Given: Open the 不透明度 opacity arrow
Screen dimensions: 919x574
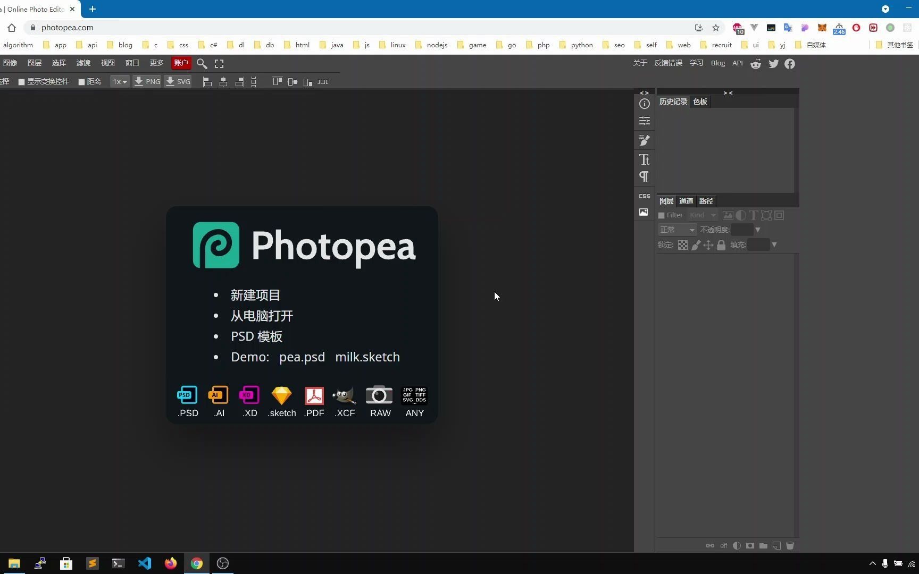Looking at the screenshot, I should click(x=758, y=230).
